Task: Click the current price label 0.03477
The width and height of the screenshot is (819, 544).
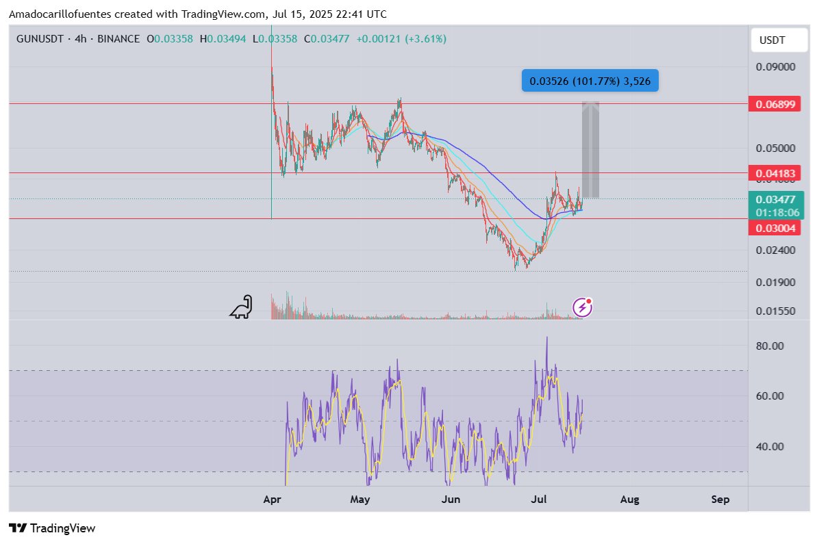Action: [x=776, y=199]
